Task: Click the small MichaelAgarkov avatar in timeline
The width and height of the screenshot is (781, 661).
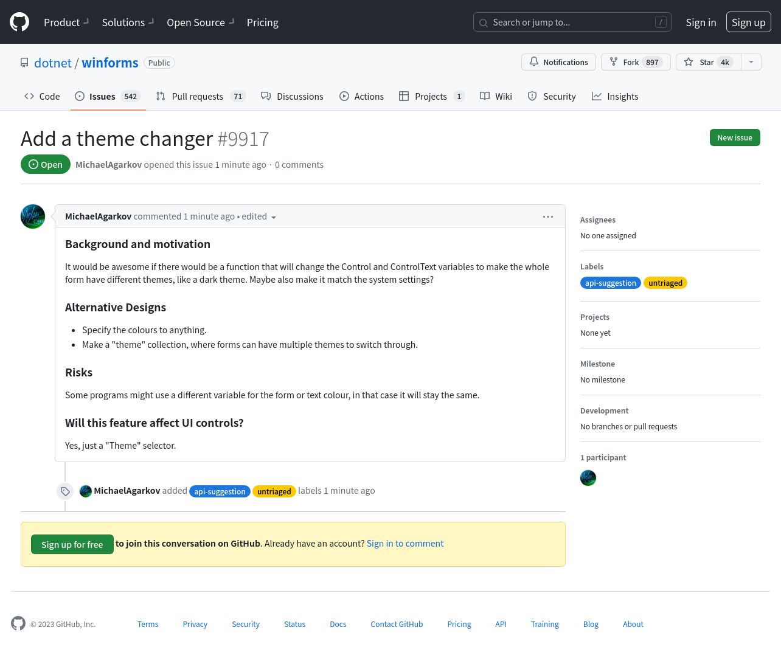Action: coord(86,491)
